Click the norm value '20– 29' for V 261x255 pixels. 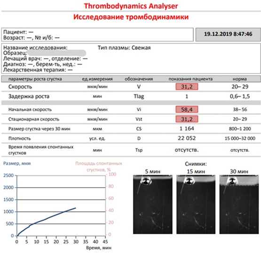pos(240,87)
